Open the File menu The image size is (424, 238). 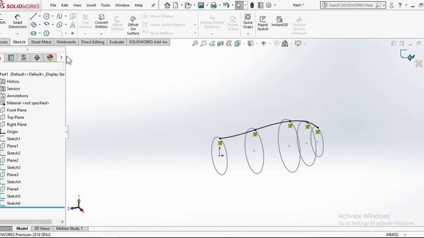coord(53,5)
